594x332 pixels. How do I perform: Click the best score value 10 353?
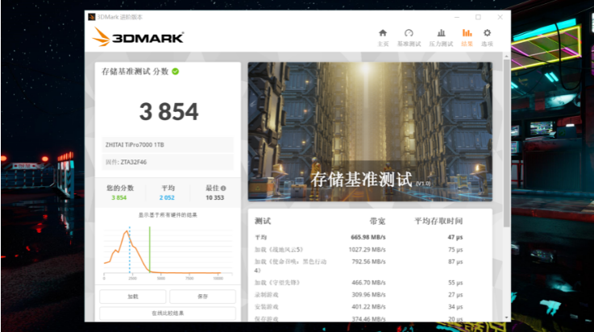pyautogui.click(x=215, y=197)
